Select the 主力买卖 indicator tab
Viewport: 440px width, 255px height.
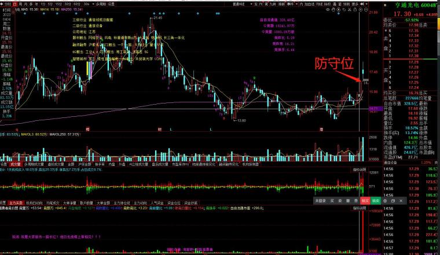pos(16,202)
